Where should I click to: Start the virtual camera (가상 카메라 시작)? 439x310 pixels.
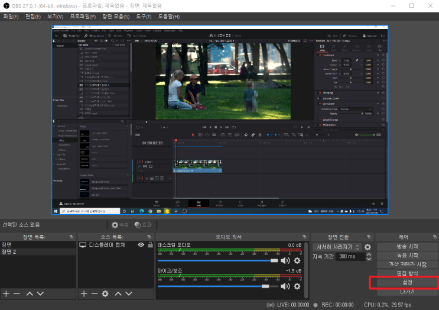pyautogui.click(x=407, y=264)
